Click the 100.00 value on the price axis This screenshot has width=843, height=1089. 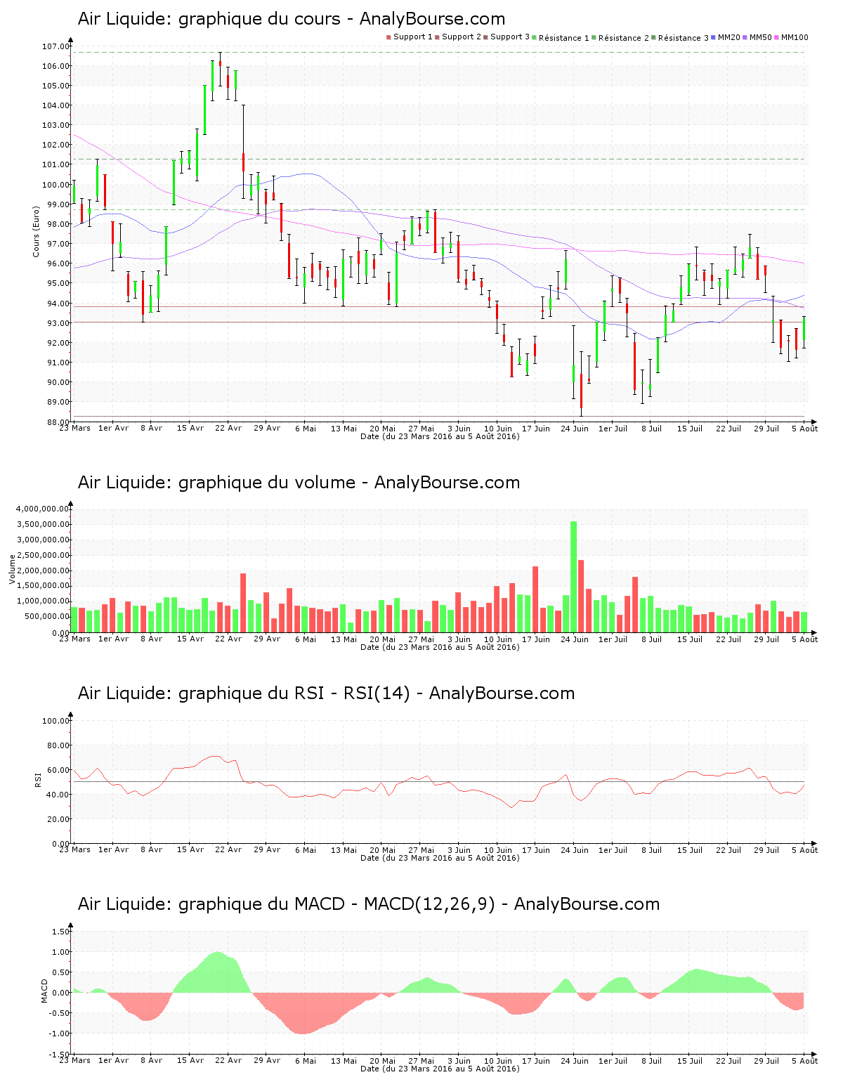click(55, 185)
